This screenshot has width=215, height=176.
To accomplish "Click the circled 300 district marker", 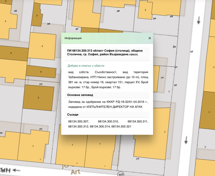I will tap(121, 174).
